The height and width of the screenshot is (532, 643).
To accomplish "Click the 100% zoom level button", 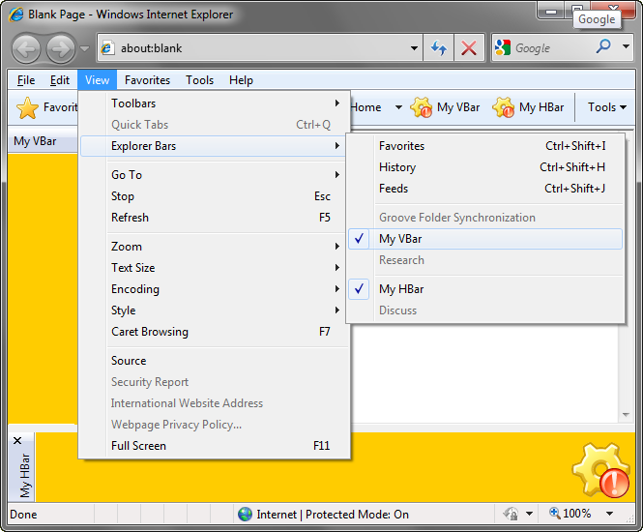I will point(570,513).
